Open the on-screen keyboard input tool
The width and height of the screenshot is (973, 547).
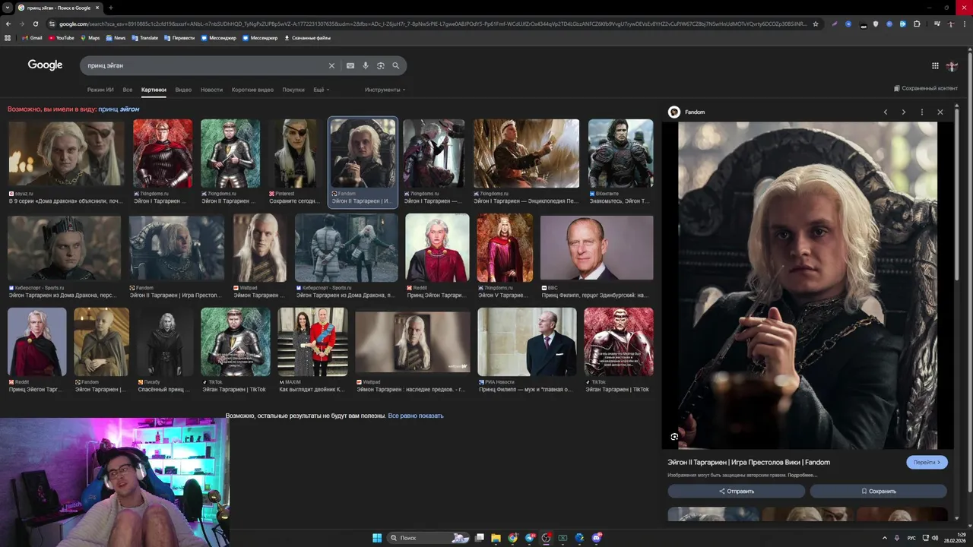[x=350, y=65]
